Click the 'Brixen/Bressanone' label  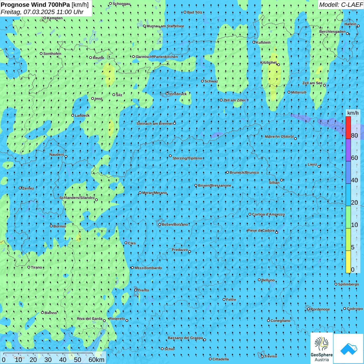pos(214,185)
